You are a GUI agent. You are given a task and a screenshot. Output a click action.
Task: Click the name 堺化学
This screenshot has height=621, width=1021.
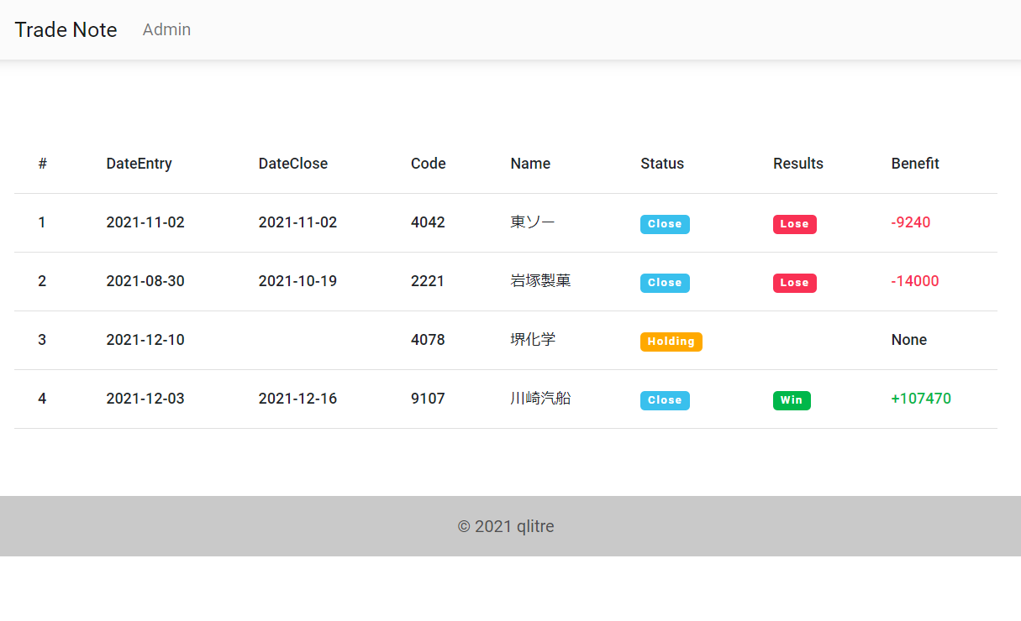pyautogui.click(x=533, y=340)
